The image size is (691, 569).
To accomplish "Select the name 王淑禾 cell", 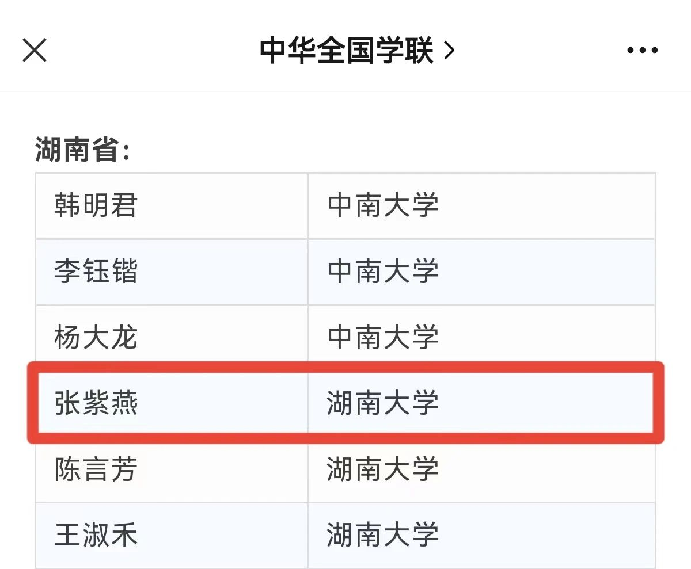I will click(x=96, y=535).
